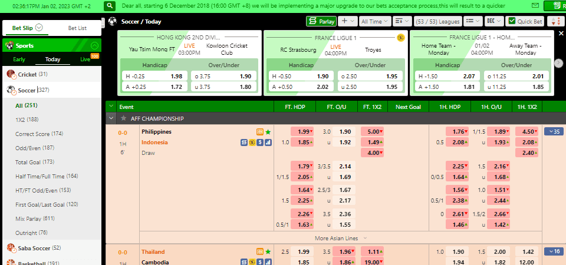The image size is (566, 265).
Task: Enable the Parlay mode button
Action: tap(321, 21)
